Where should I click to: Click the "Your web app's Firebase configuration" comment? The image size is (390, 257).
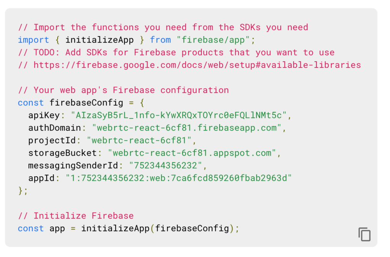tap(123, 90)
